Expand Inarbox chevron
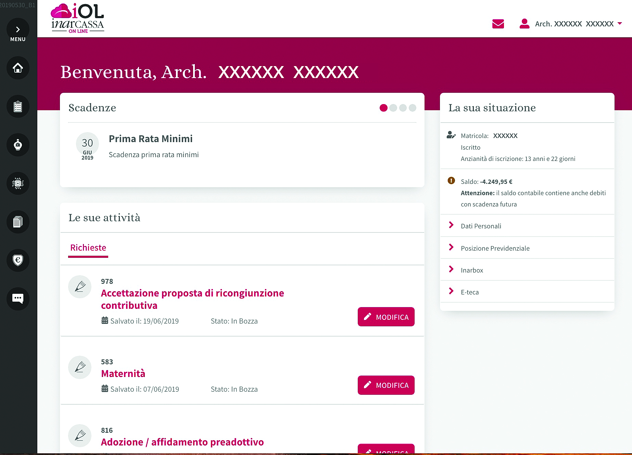632x455 pixels. (x=451, y=269)
